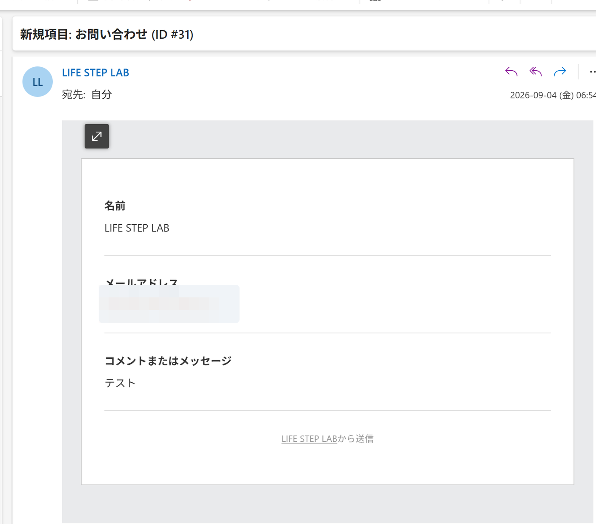Viewport: 596px width, 524px height.
Task: Click the blurred email address field
Action: point(169,304)
